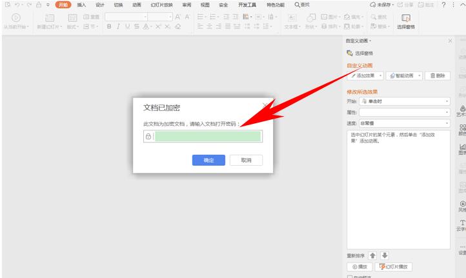Click the clear formatting eraser icon
Image resolution: width=466 pixels, height=278 pixels.
tap(177, 26)
